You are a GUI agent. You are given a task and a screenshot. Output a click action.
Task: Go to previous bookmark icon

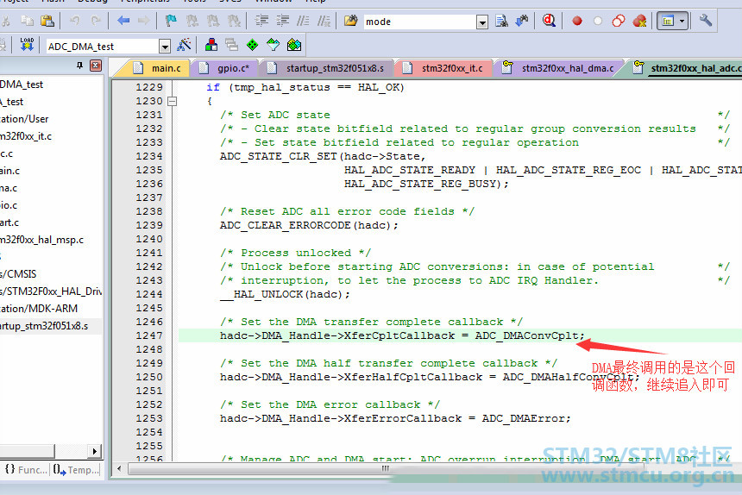pos(192,21)
